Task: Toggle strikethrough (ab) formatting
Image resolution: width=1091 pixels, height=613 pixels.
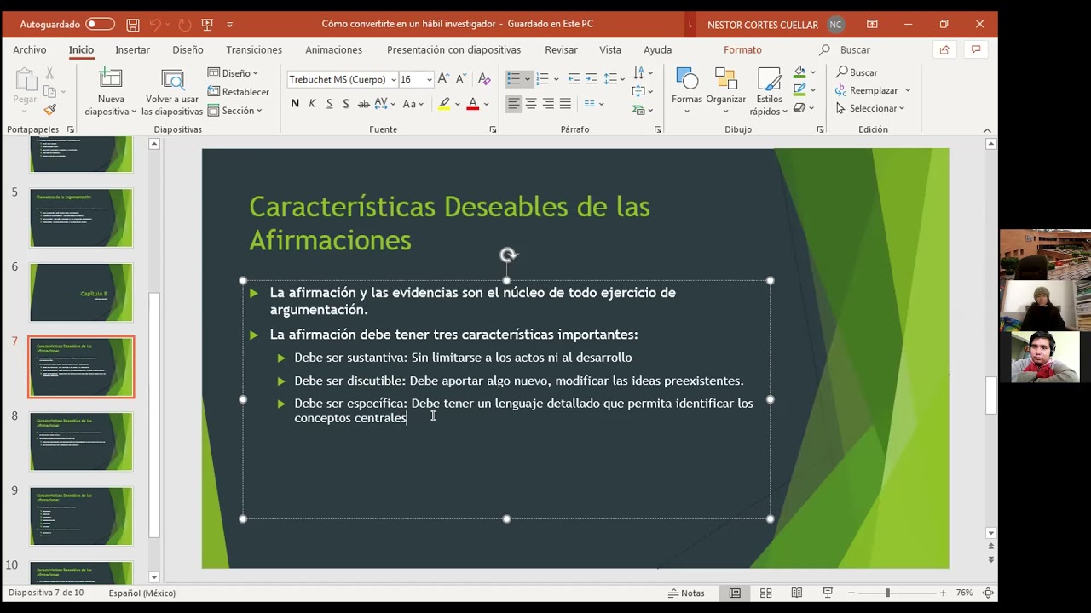Action: coord(363,104)
